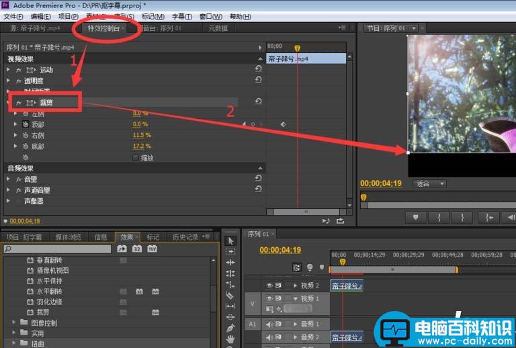The width and height of the screenshot is (516, 348).
Task: Open the effect controls panel menu
Action: tap(343, 28)
